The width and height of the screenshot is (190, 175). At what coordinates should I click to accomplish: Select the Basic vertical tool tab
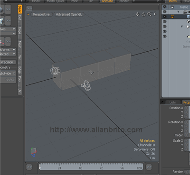[x=19, y=9]
